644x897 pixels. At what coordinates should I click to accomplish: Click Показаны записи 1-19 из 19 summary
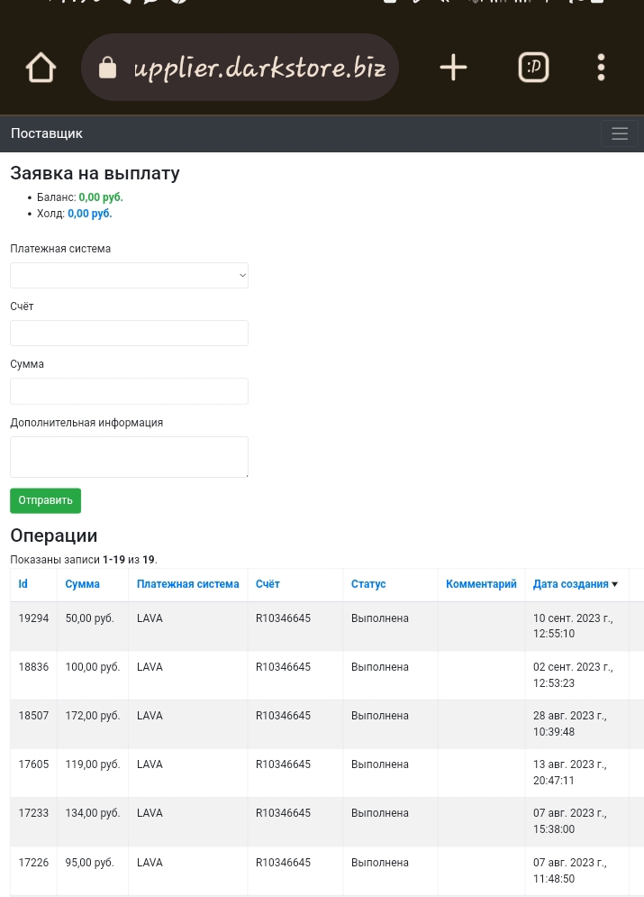tap(84, 560)
